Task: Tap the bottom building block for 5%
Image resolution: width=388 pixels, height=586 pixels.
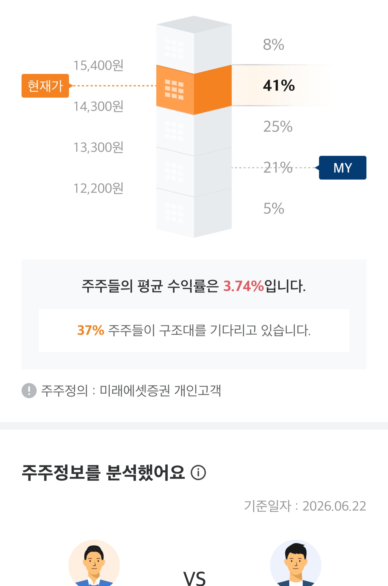Action: pyautogui.click(x=194, y=213)
